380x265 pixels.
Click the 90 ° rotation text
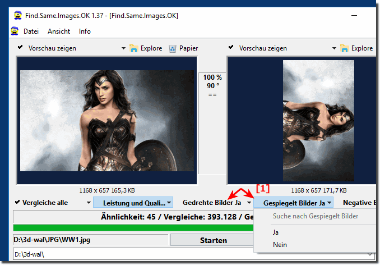pyautogui.click(x=213, y=86)
